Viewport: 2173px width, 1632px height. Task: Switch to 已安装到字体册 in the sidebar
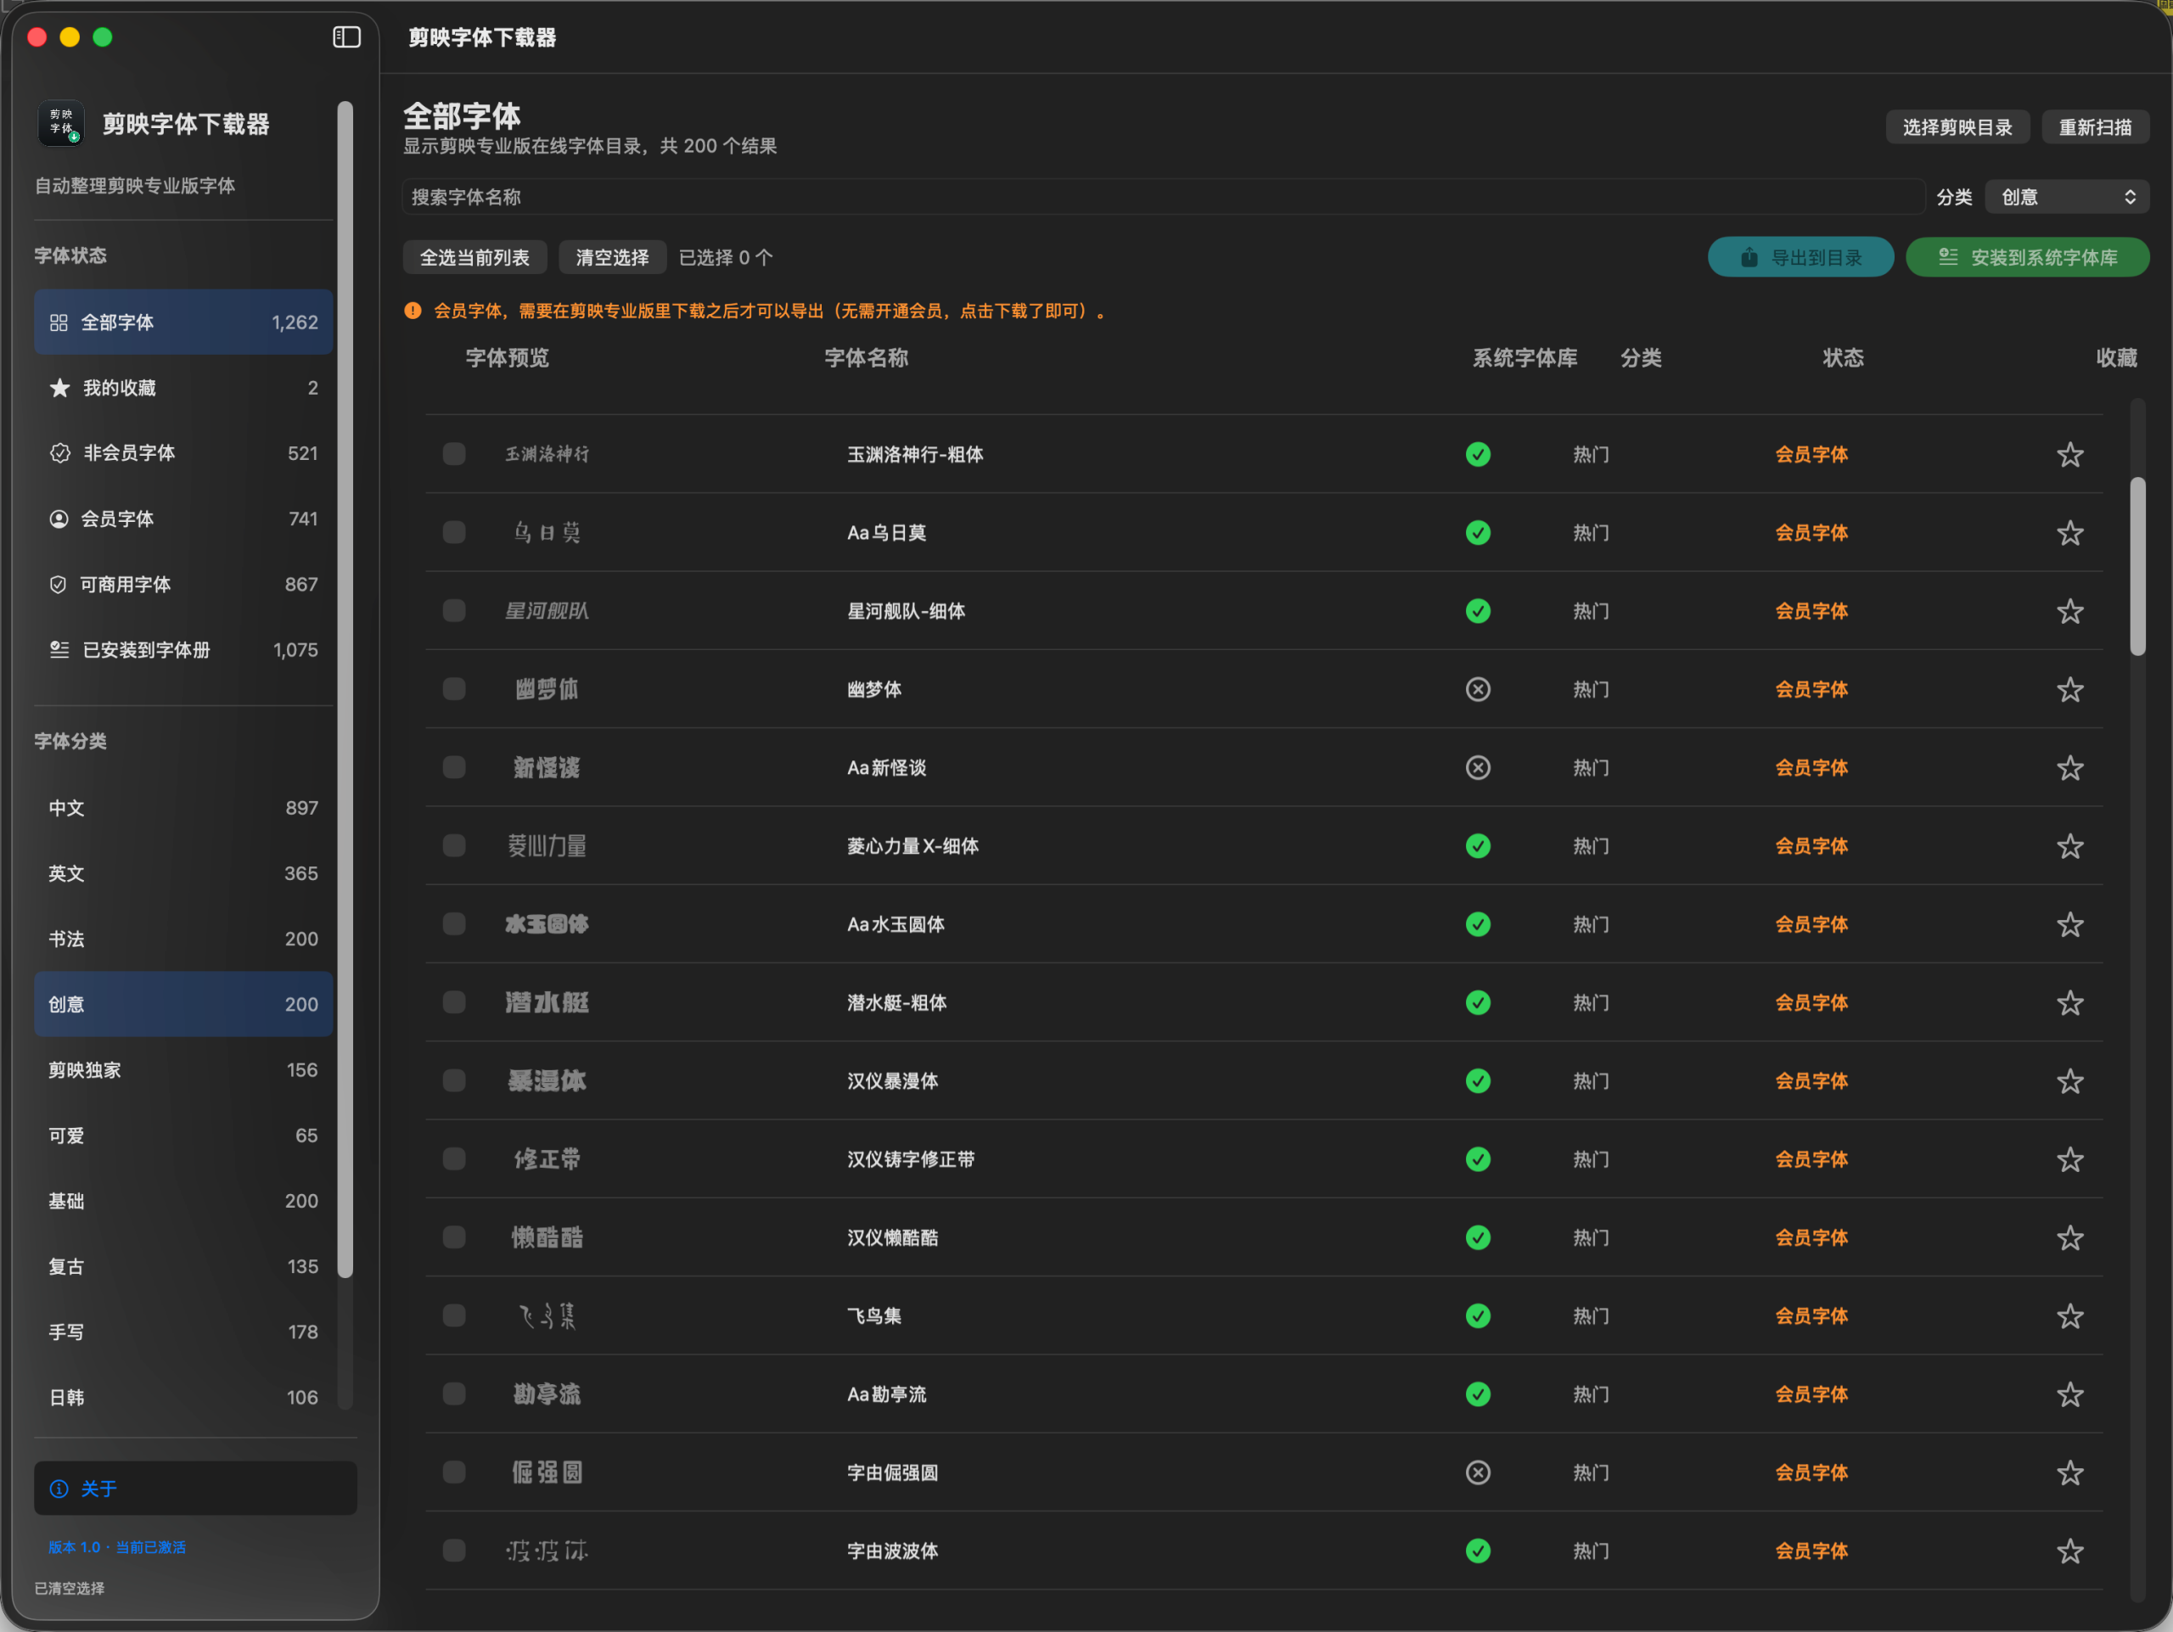click(183, 650)
